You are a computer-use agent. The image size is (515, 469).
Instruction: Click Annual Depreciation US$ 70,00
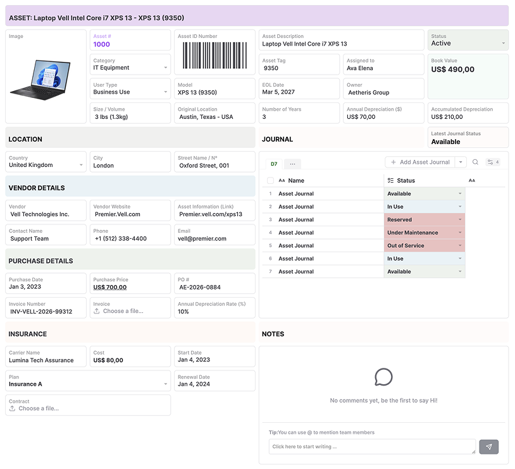383,113
